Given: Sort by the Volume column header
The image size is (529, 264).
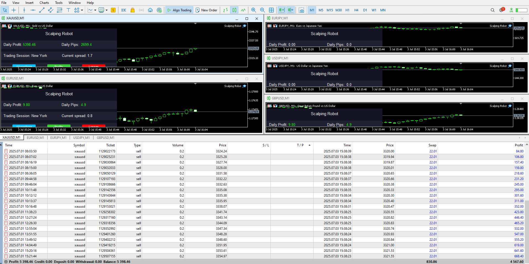Looking at the screenshot, I should coord(178,145).
